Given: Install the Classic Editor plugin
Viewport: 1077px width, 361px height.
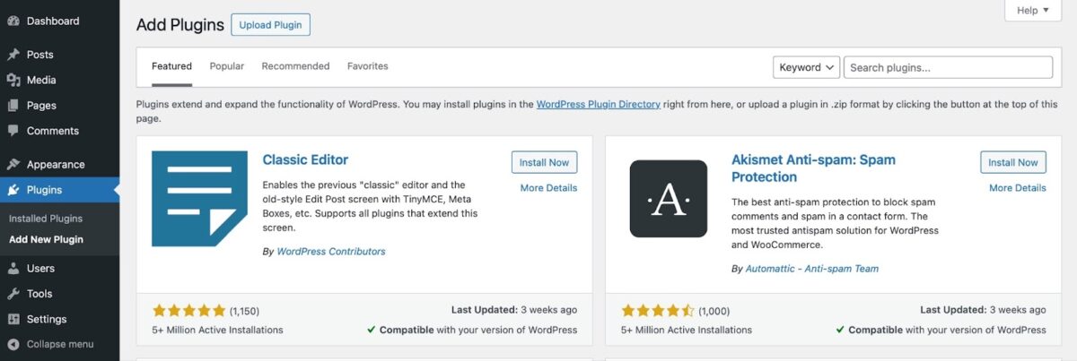Looking at the screenshot, I should 544,162.
